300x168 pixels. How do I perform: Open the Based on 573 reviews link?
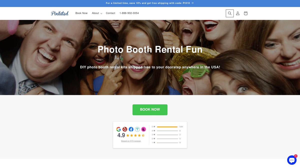click(x=131, y=141)
